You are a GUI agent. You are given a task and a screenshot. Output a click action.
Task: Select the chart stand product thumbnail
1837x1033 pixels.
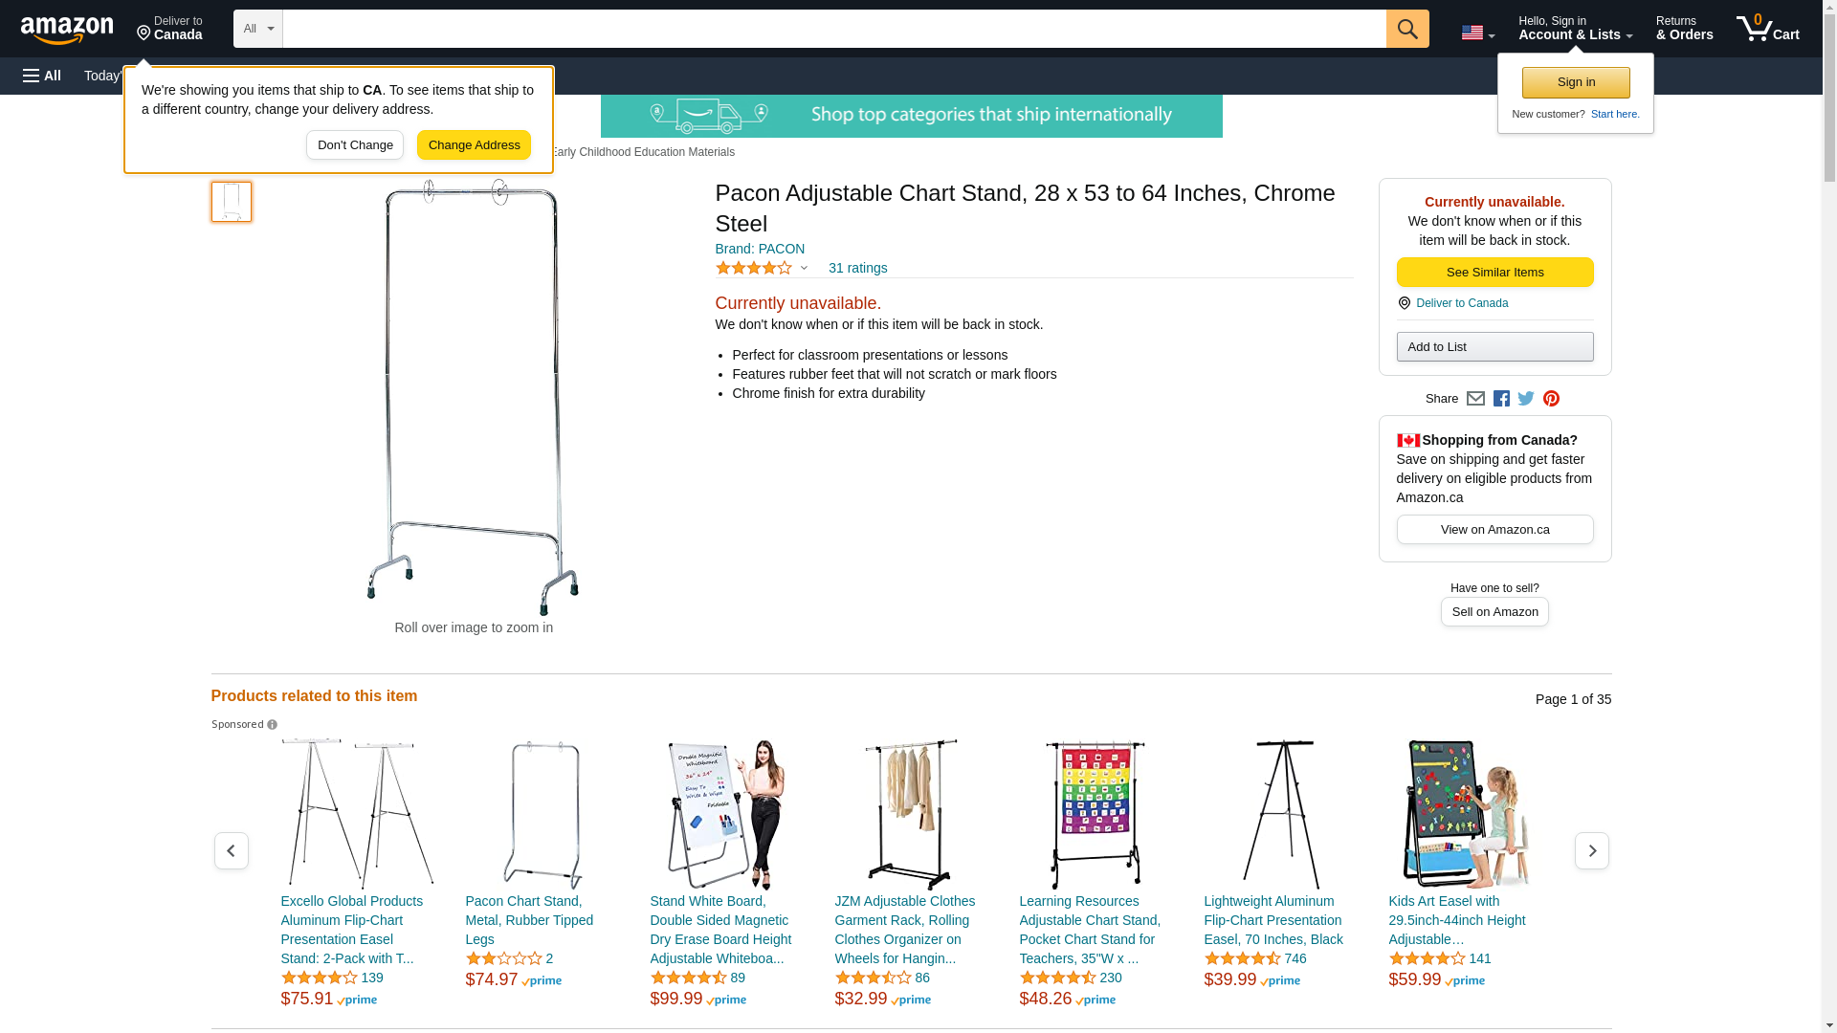(x=232, y=202)
